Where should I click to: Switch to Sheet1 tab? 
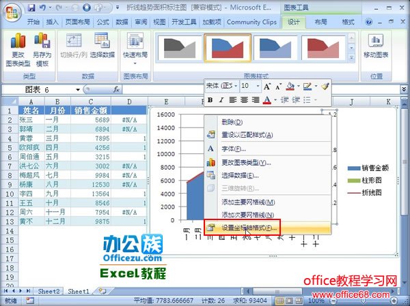click(79, 292)
